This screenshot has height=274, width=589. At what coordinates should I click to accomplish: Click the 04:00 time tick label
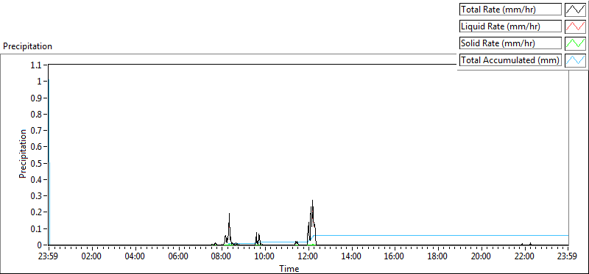(x=135, y=257)
